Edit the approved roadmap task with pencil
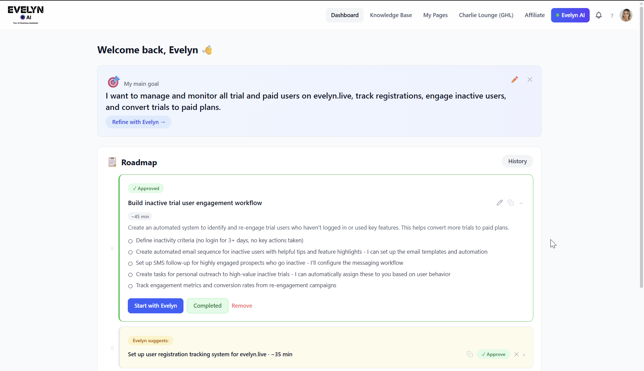The width and height of the screenshot is (644, 371). point(499,203)
